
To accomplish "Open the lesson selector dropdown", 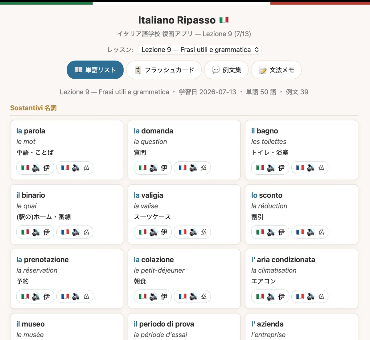I will tap(200, 50).
